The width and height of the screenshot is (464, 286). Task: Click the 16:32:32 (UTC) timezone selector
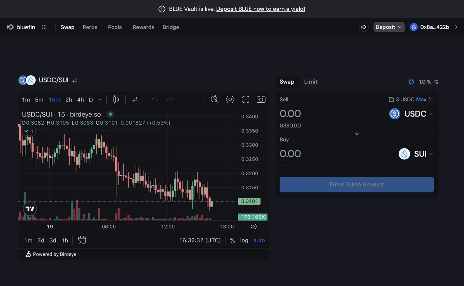200,240
